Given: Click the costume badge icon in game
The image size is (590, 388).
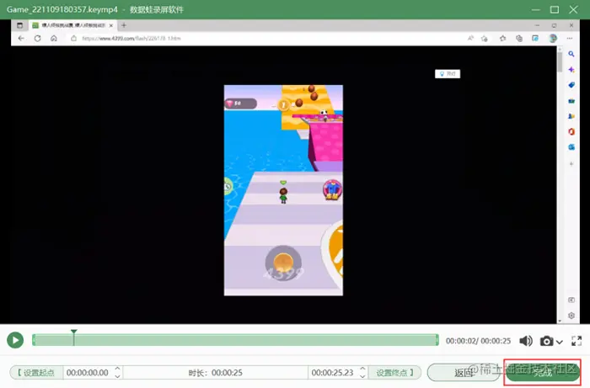Looking at the screenshot, I should pos(332,189).
